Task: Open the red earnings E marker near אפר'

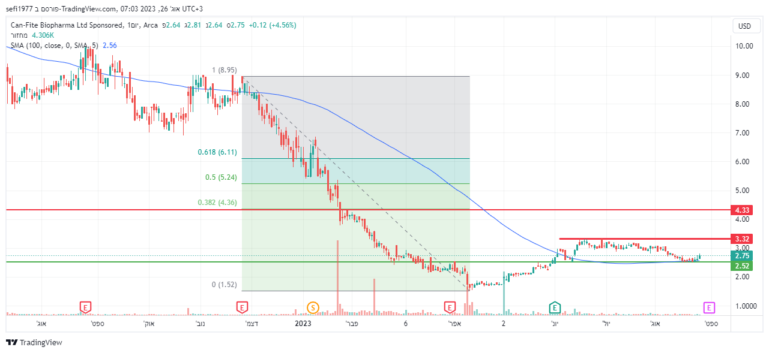Action: point(450,307)
